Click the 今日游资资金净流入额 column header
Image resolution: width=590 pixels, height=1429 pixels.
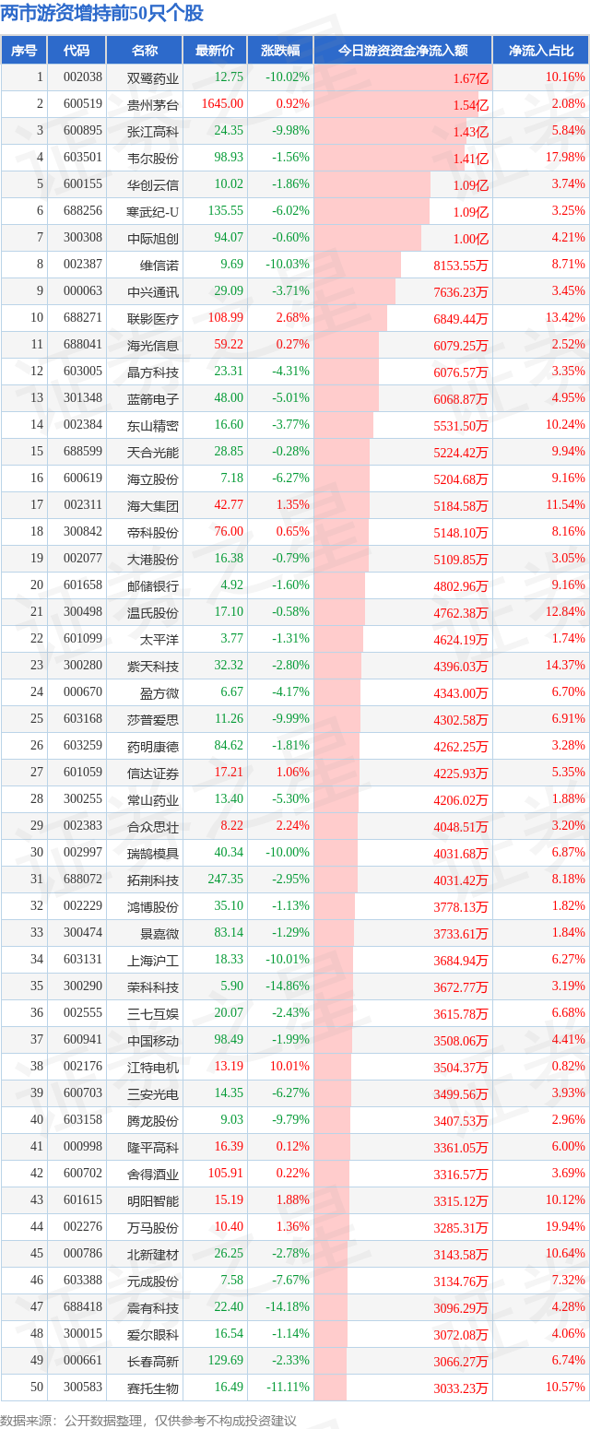coord(403,51)
